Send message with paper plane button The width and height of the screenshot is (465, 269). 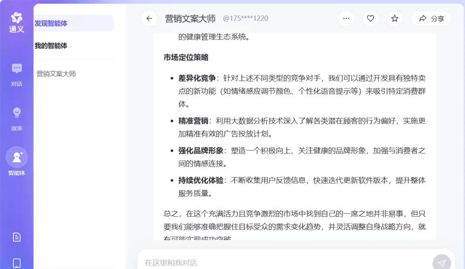[442, 263]
